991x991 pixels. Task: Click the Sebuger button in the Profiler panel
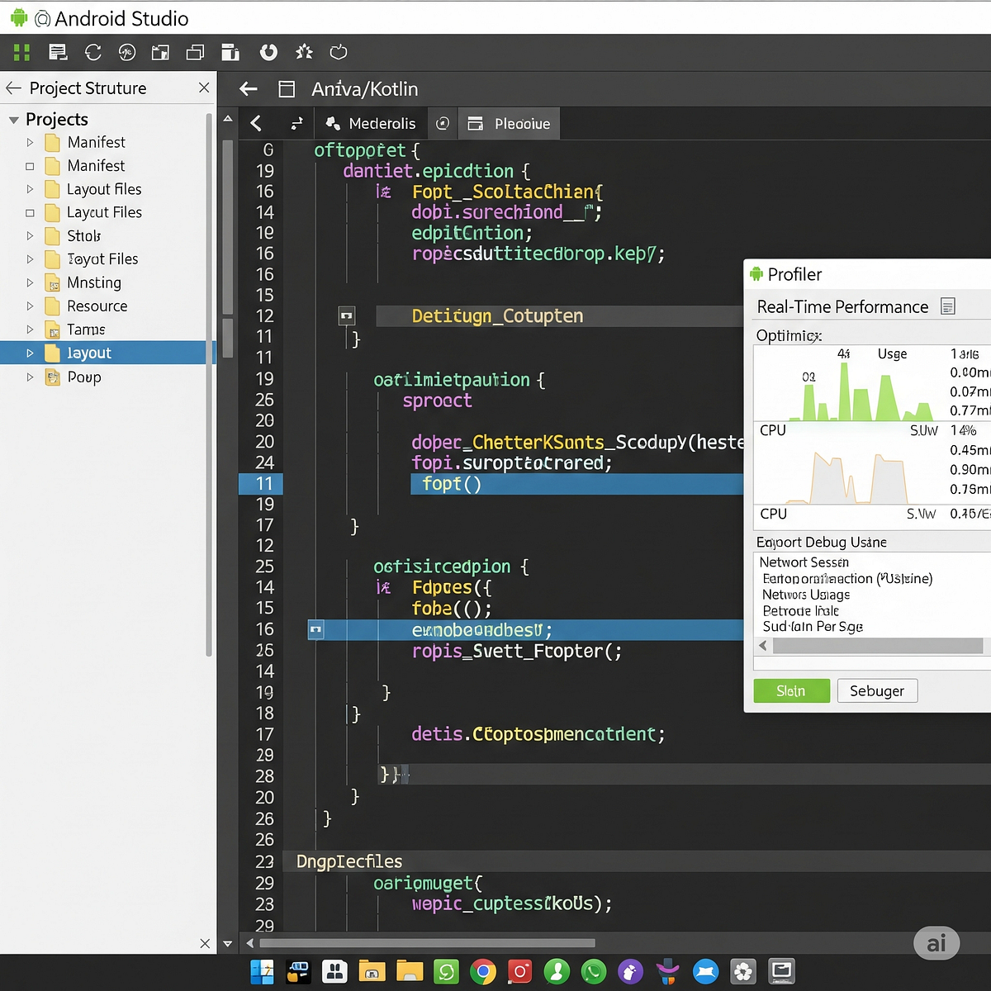(877, 690)
